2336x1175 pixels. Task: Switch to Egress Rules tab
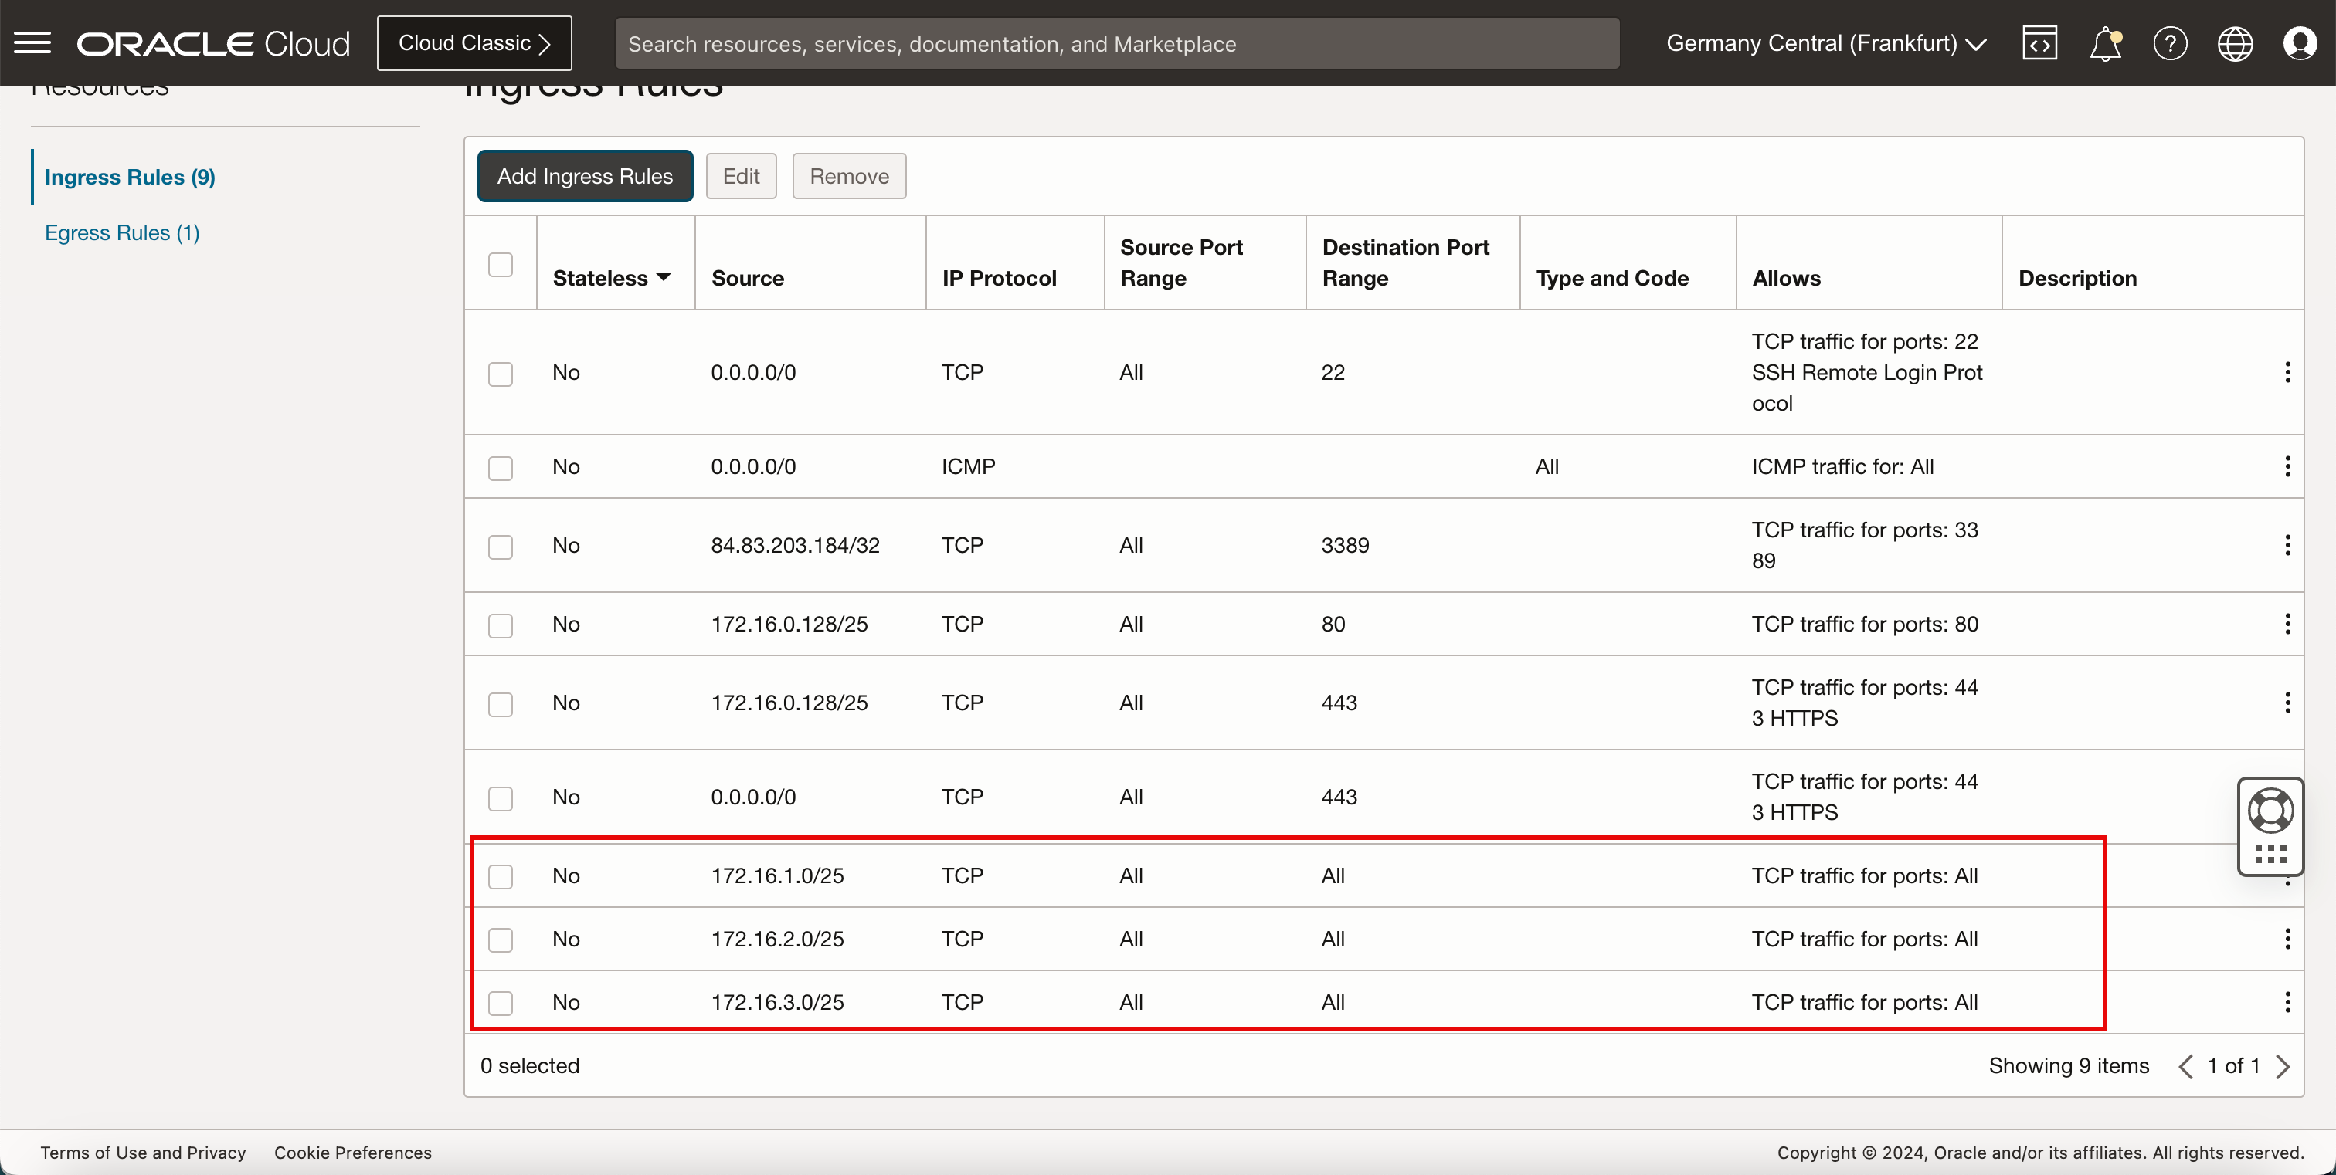(x=123, y=232)
